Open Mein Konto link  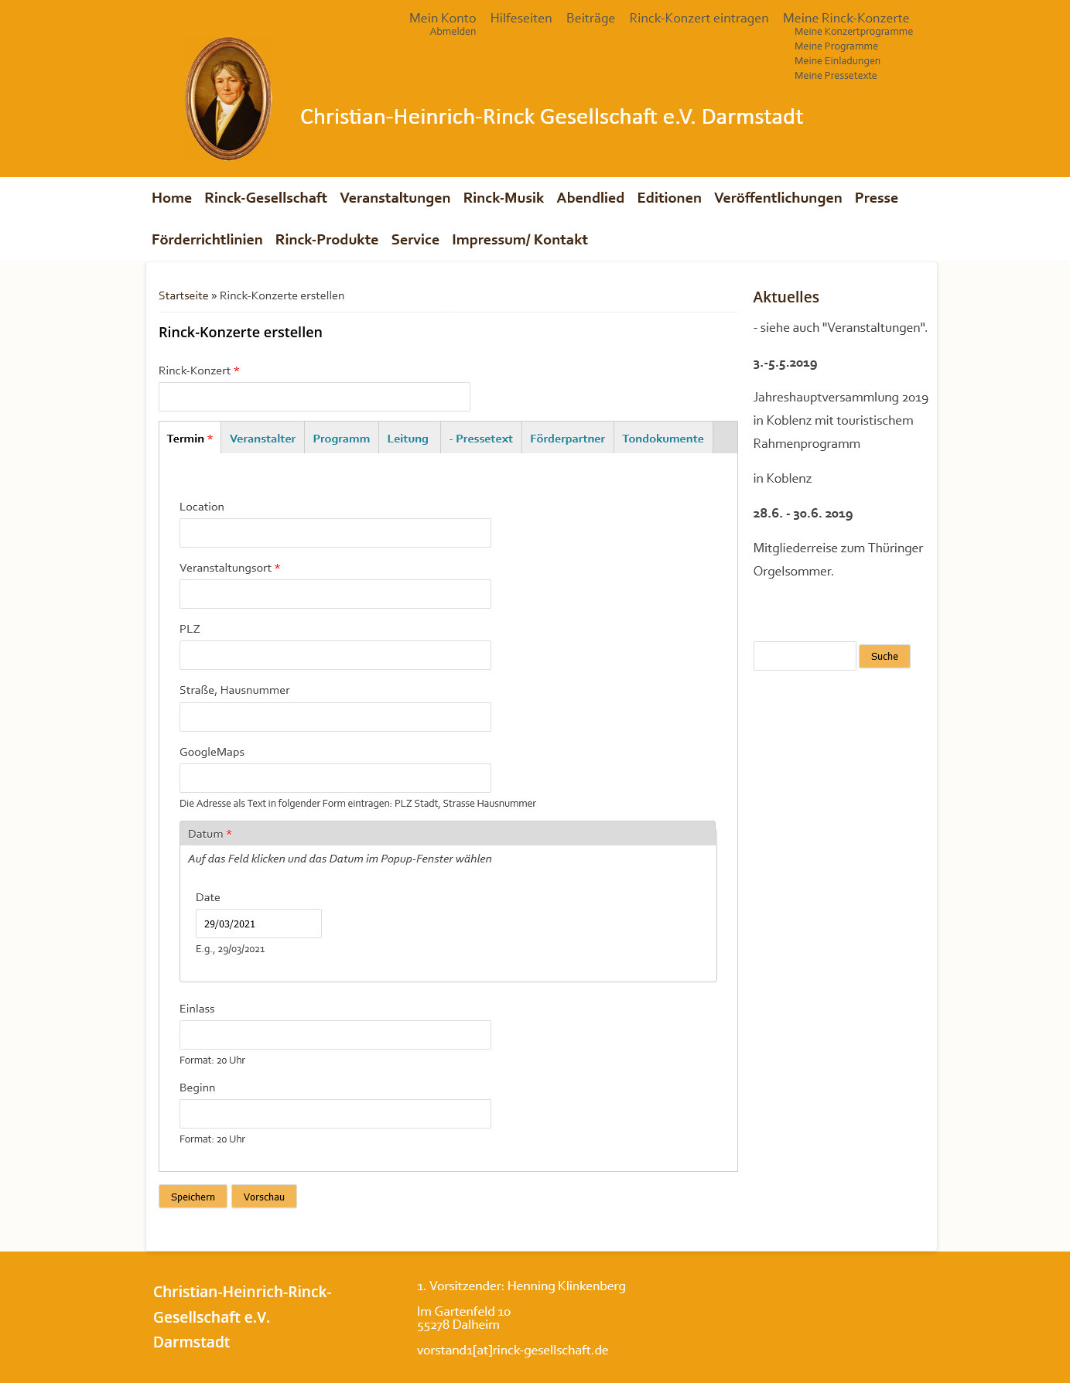pyautogui.click(x=443, y=18)
